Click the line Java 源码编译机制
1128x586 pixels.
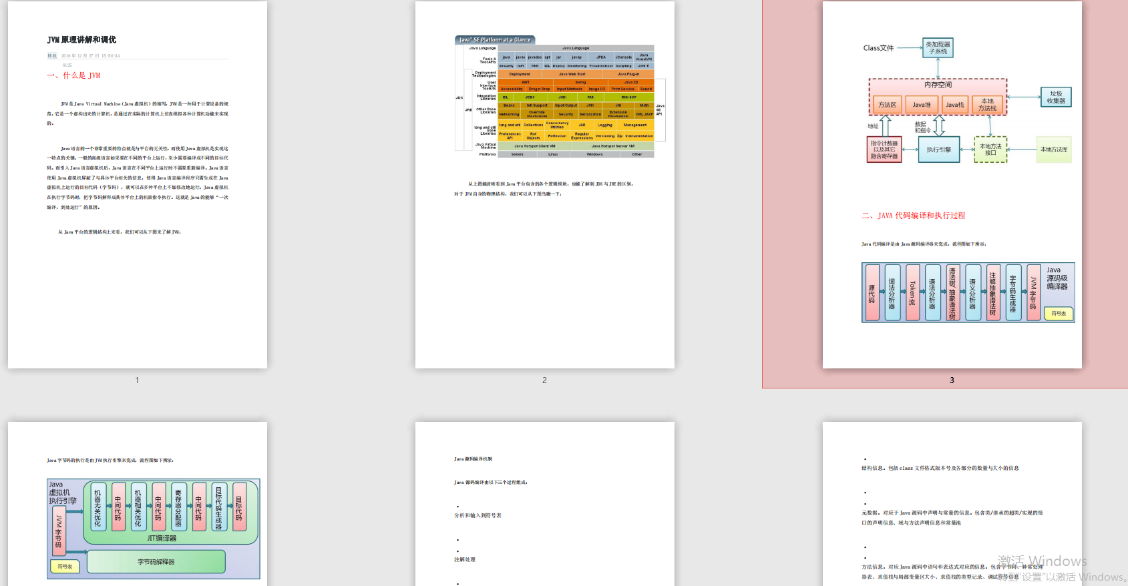473,459
